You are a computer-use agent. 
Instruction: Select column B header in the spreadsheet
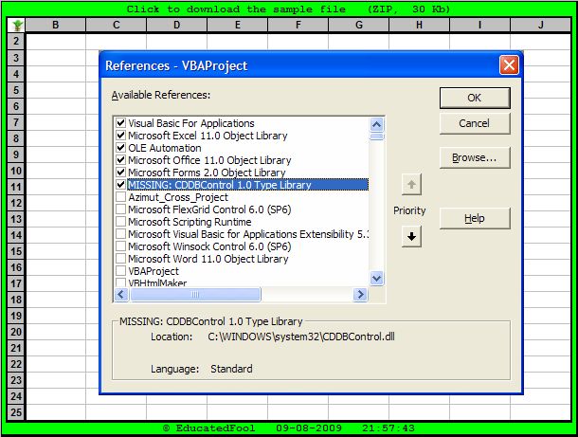(56, 25)
